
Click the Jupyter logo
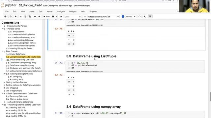click(x=9, y=6)
